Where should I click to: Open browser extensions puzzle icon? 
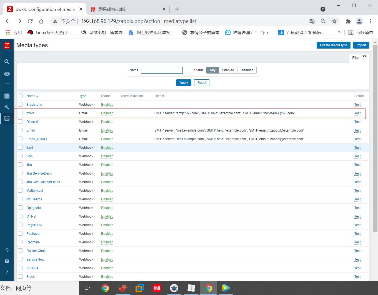click(x=348, y=21)
